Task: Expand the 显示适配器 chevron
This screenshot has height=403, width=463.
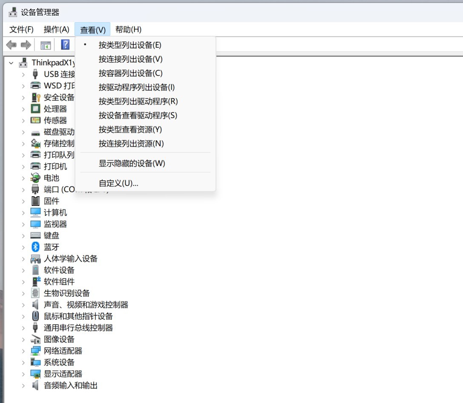Action: (23, 374)
